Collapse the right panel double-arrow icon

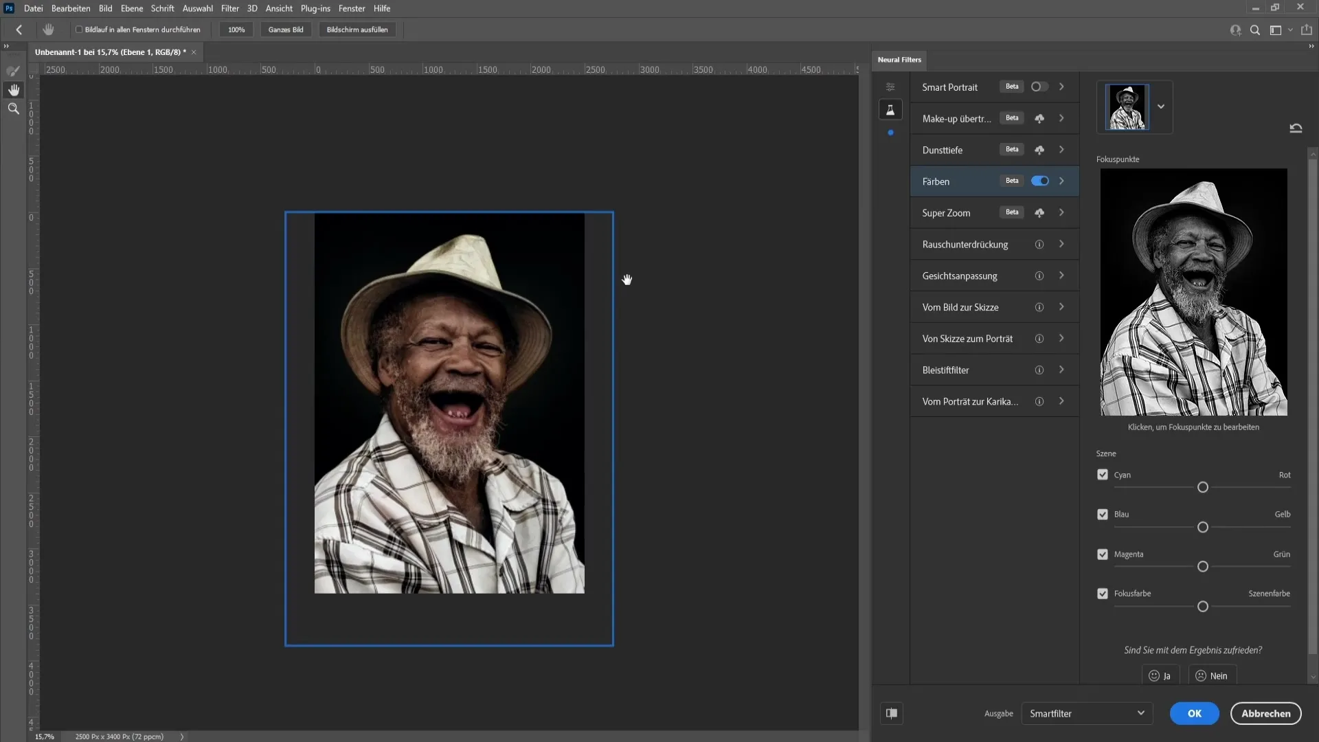[1311, 46]
